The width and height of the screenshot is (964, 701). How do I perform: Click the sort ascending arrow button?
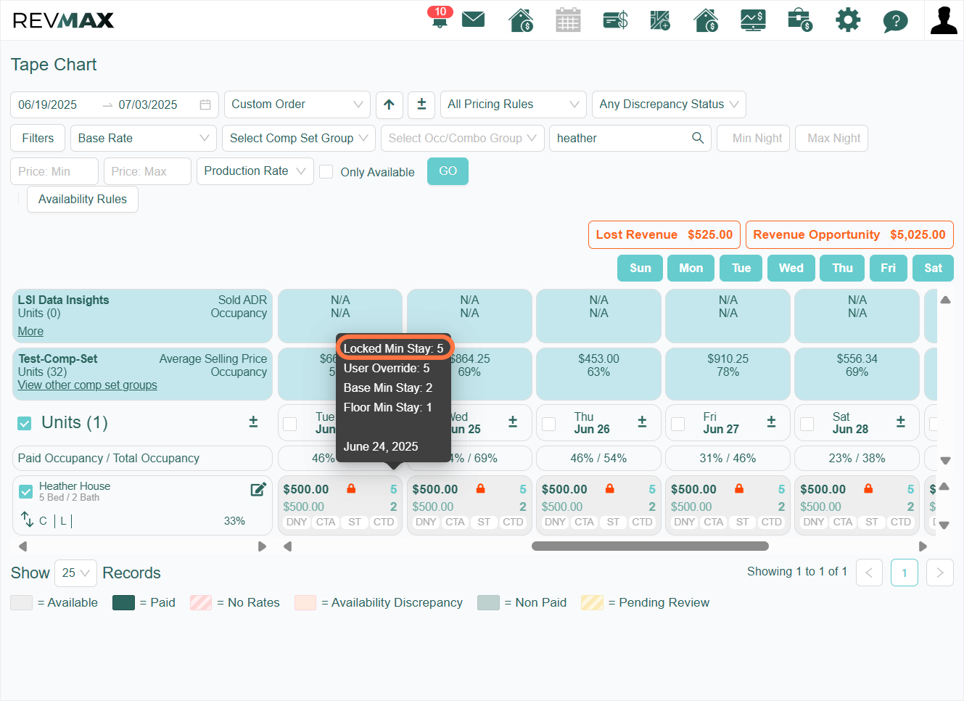pos(389,104)
